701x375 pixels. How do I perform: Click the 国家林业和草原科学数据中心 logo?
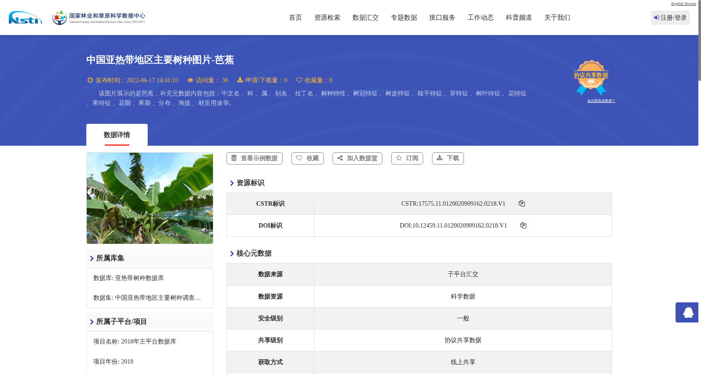click(x=99, y=18)
